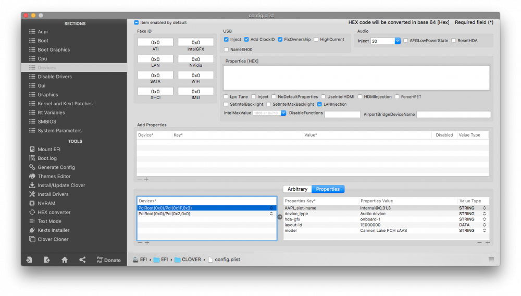Toggle the Add ClockID checkbox
Viewport: 521px width, 296px height.
click(x=246, y=39)
